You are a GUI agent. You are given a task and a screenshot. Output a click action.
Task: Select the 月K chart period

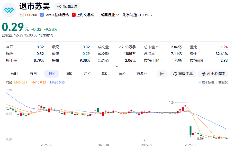pos(87,74)
